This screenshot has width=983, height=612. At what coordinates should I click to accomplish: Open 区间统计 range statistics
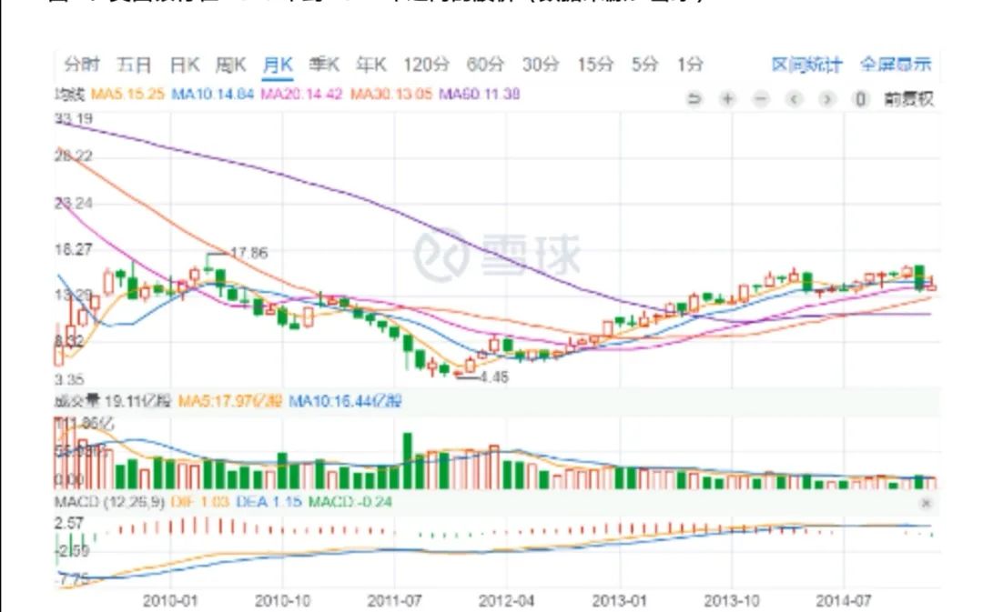click(x=806, y=65)
